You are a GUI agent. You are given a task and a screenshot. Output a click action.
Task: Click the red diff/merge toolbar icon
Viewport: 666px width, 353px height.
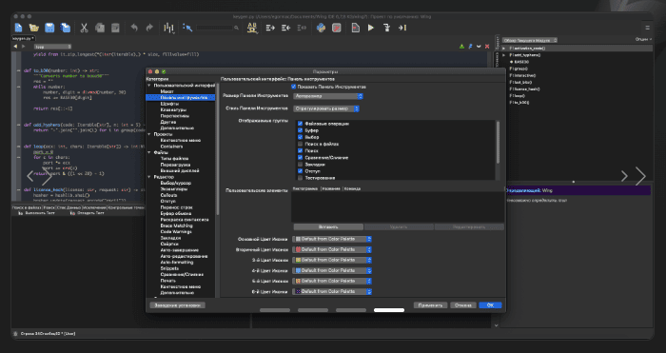(337, 28)
